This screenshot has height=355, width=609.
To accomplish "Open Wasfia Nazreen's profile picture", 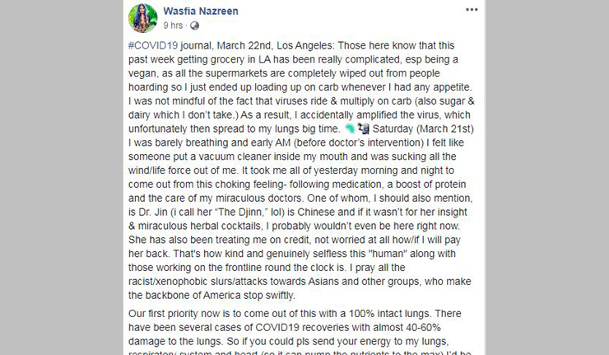I will tap(143, 17).
